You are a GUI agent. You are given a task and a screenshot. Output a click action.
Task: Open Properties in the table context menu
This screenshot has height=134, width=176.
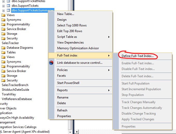coord(64,116)
